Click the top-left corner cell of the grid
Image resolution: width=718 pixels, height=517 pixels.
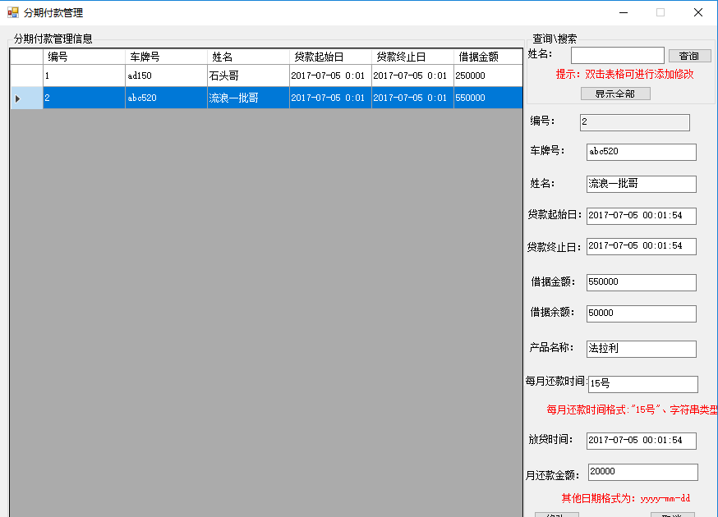coord(26,57)
